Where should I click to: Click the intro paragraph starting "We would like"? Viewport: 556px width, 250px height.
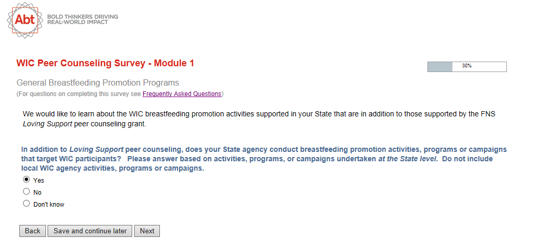click(x=259, y=119)
